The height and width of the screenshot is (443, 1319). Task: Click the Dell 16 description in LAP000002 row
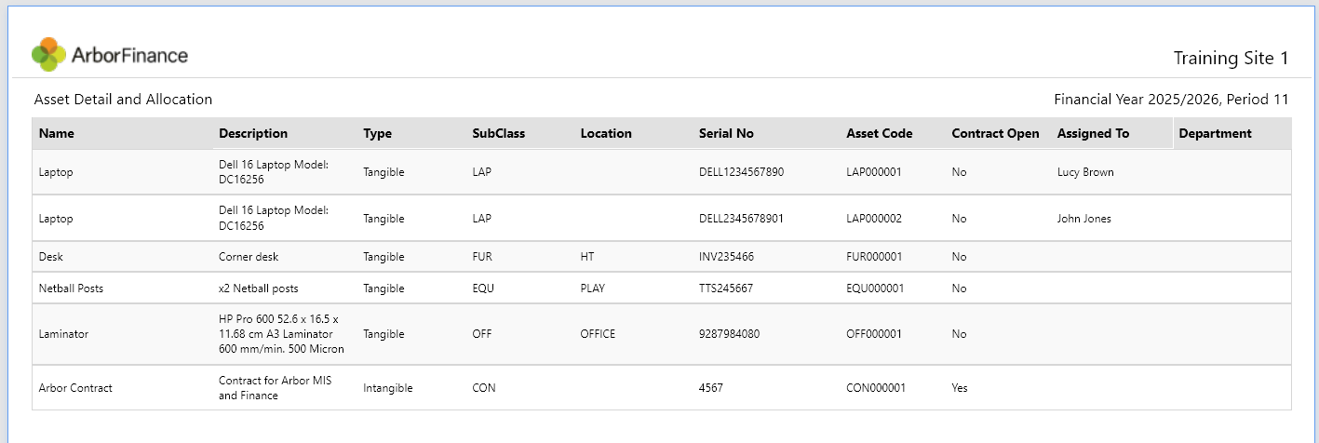pyautogui.click(x=274, y=219)
